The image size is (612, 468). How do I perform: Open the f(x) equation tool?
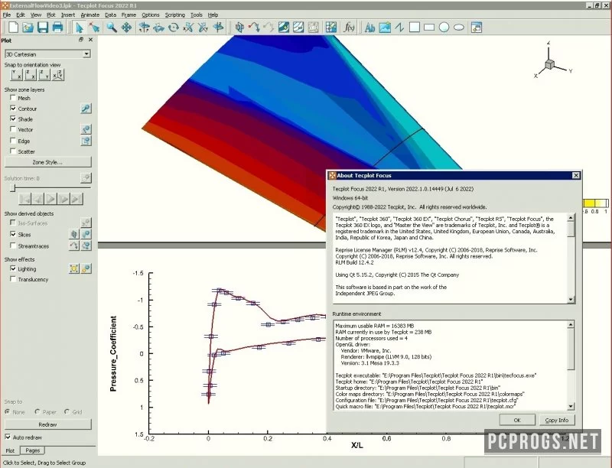click(349, 28)
